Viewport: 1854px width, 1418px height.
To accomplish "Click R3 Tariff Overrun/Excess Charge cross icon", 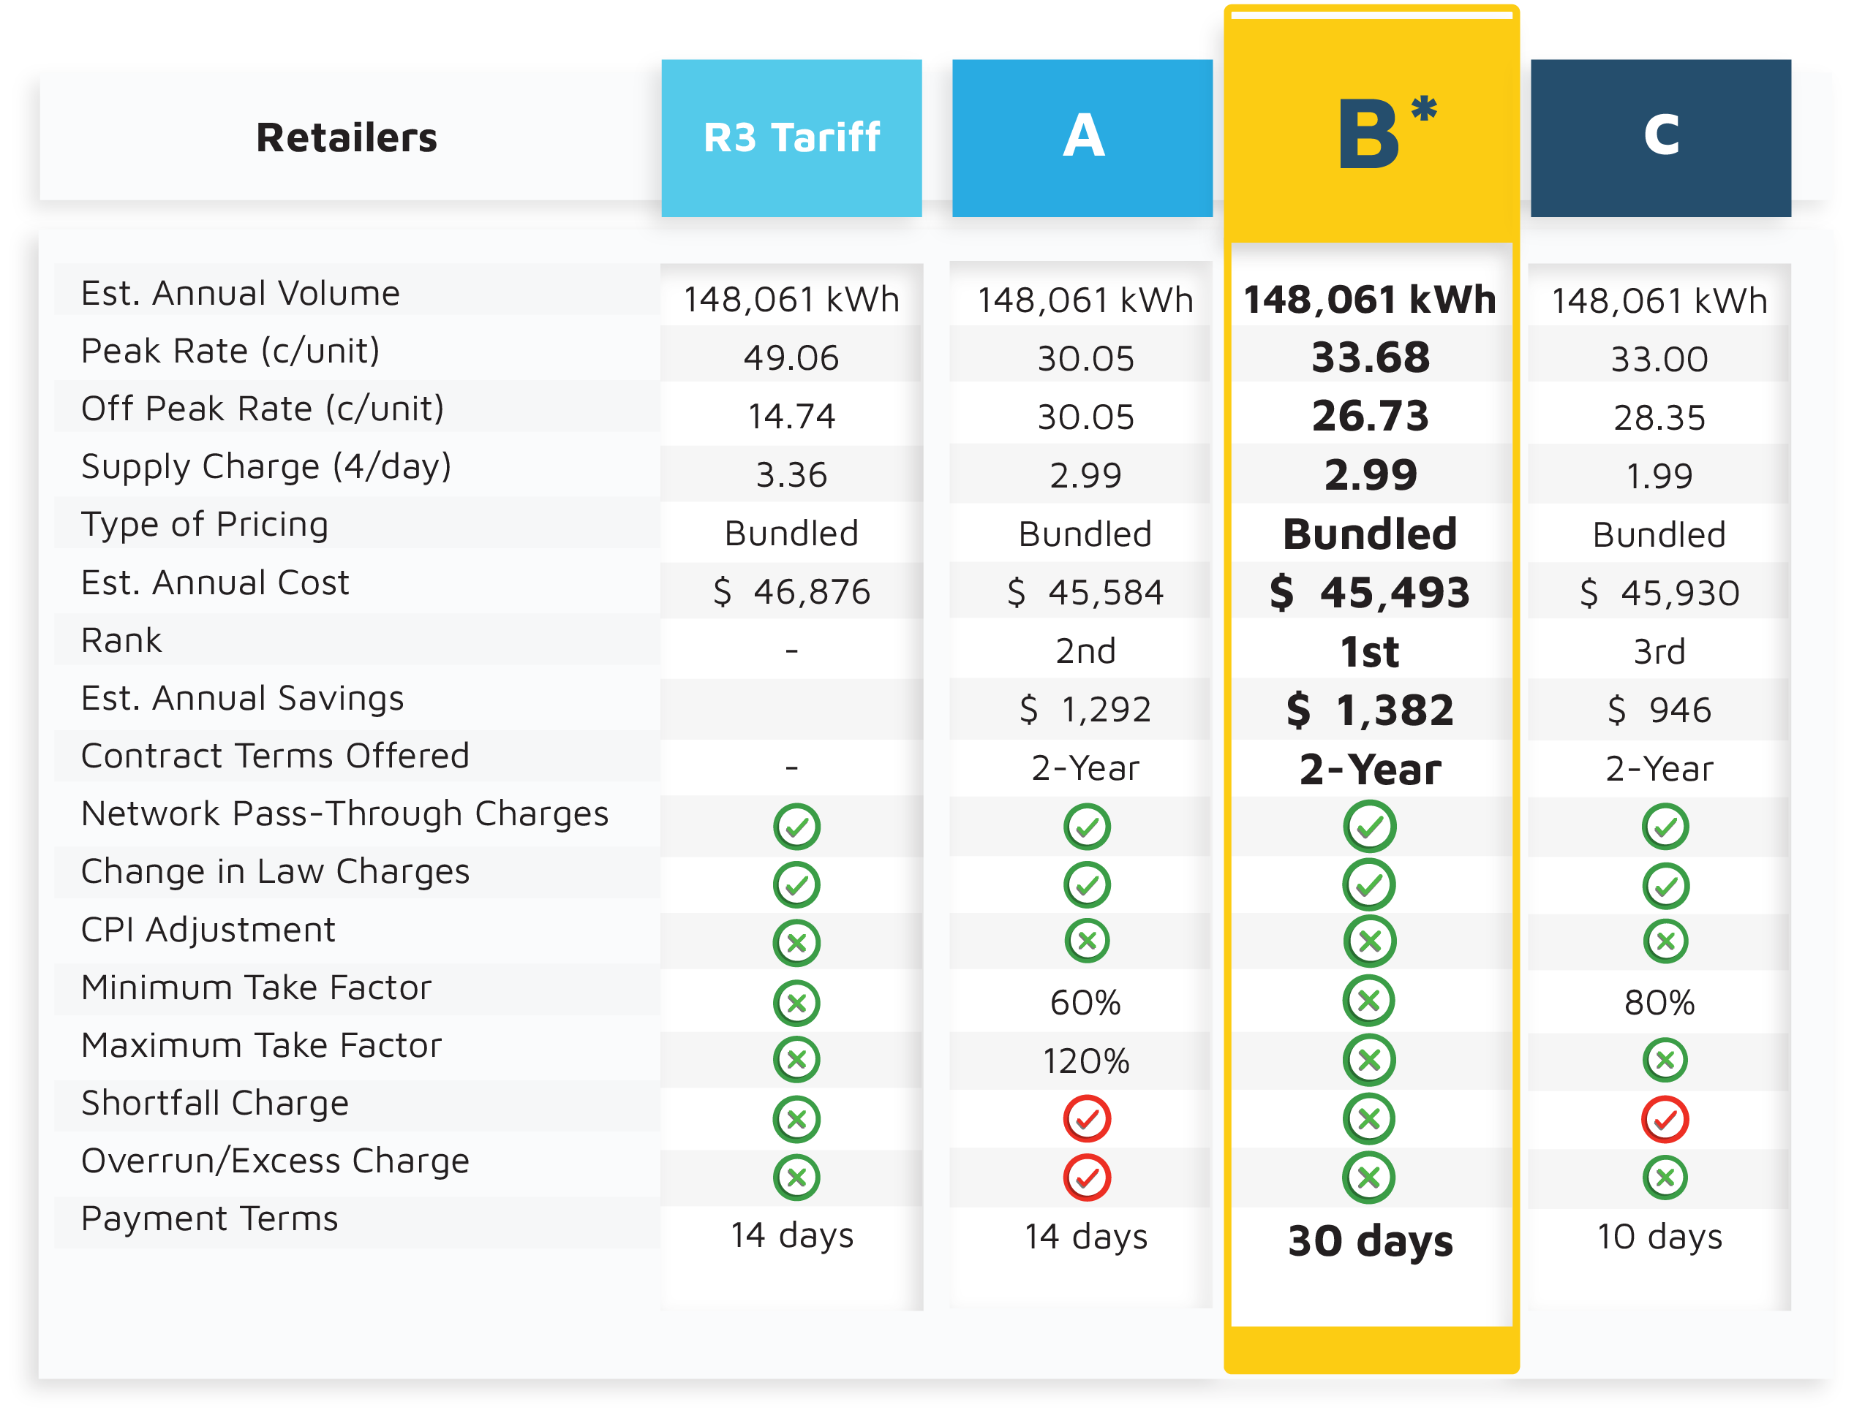I will tap(796, 1178).
